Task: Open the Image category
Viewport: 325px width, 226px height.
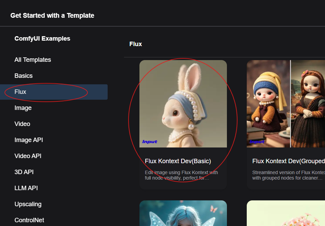Action: point(23,108)
